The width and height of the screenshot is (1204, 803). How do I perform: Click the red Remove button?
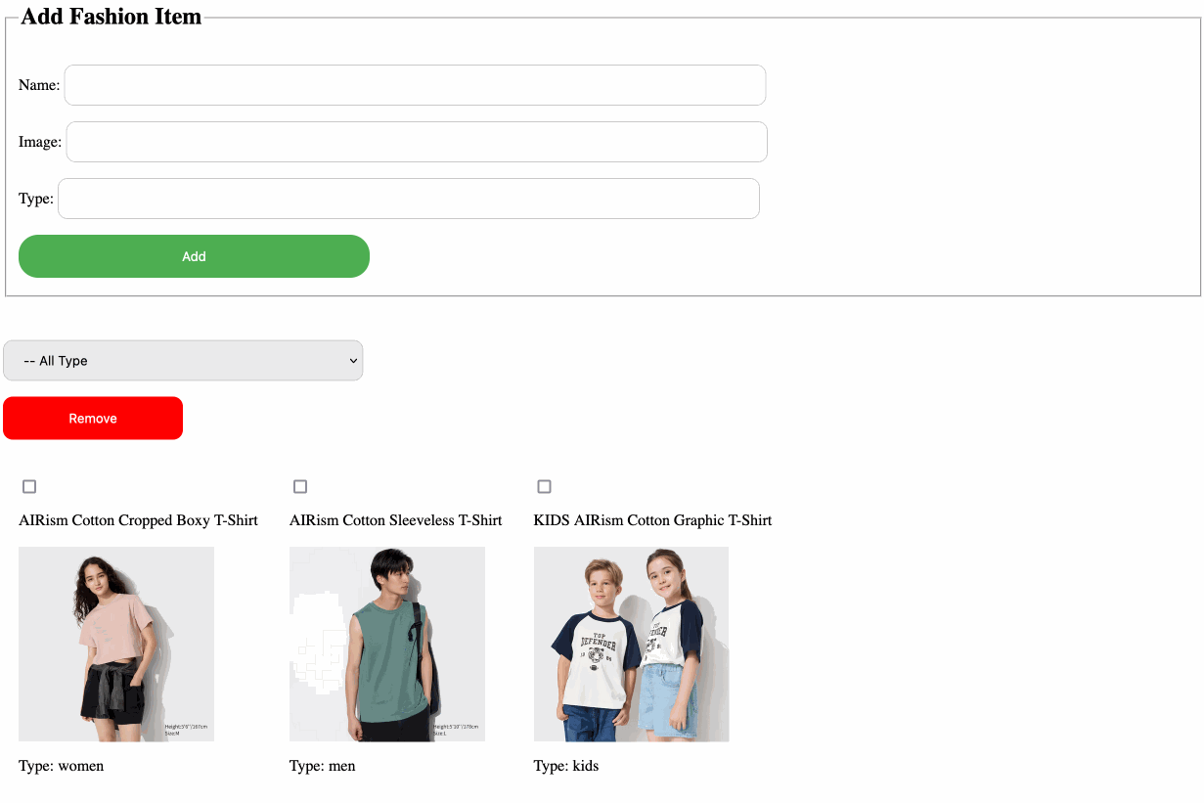93,419
